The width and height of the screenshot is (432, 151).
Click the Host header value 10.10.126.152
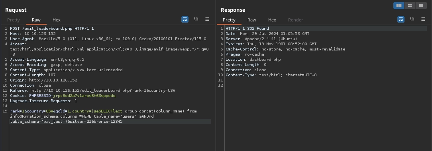(40, 33)
